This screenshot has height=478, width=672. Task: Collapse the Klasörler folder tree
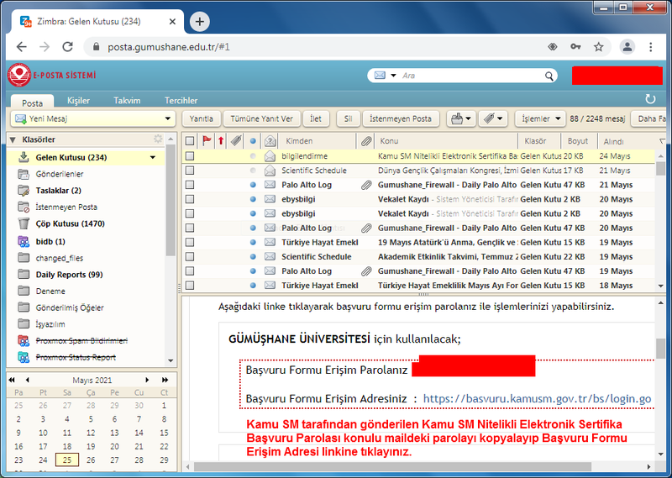coord(12,139)
